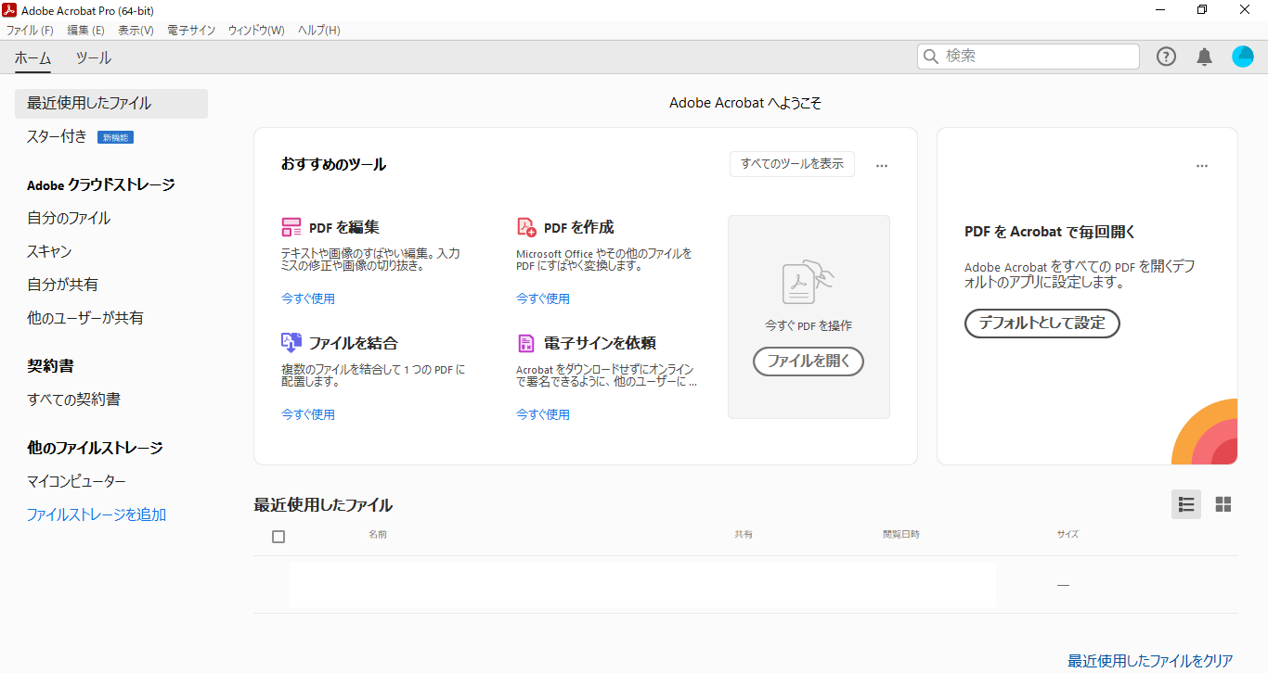1268x673 pixels.
Task: Sort file list by 名前 column
Action: click(x=378, y=535)
